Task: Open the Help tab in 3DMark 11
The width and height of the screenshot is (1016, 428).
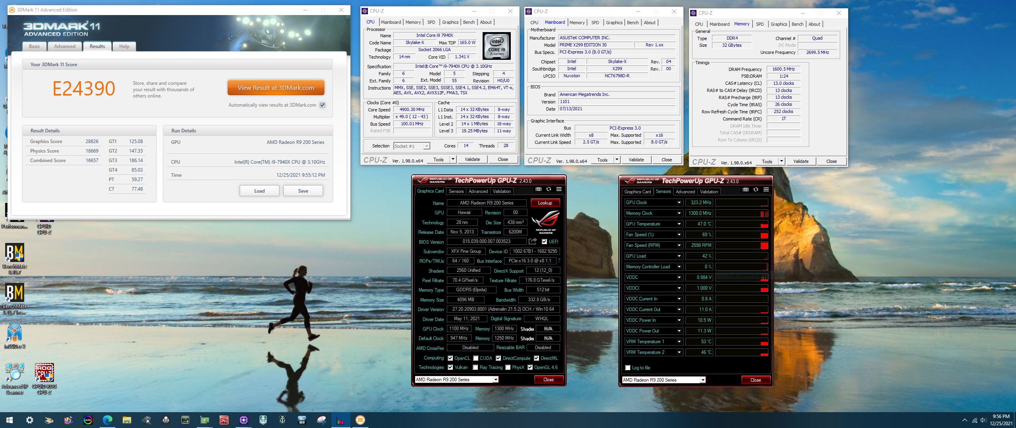Action: click(124, 46)
